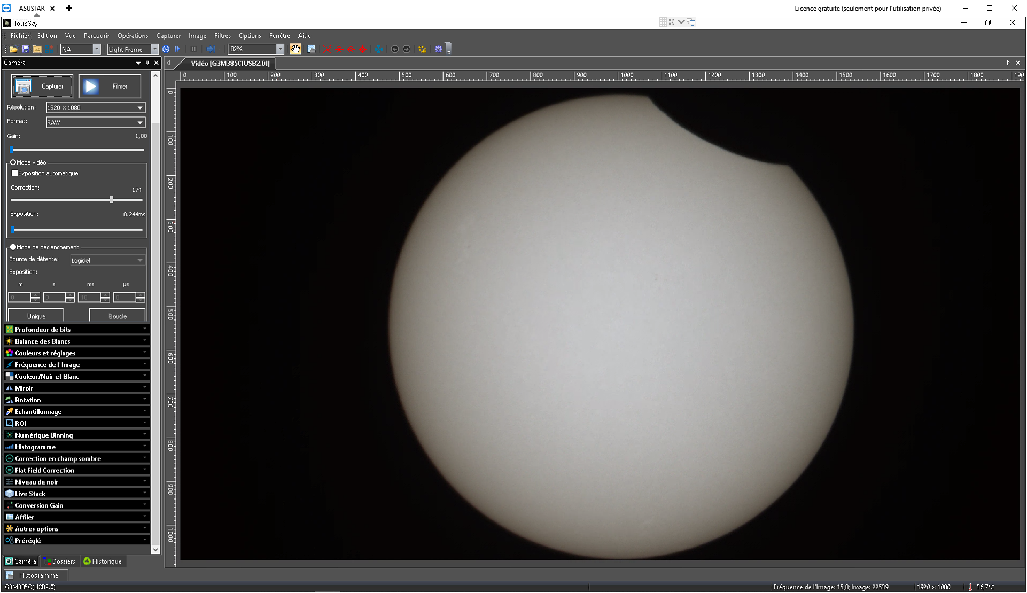The width and height of the screenshot is (1027, 593).
Task: Pin the Caméra panel
Action: (x=147, y=63)
